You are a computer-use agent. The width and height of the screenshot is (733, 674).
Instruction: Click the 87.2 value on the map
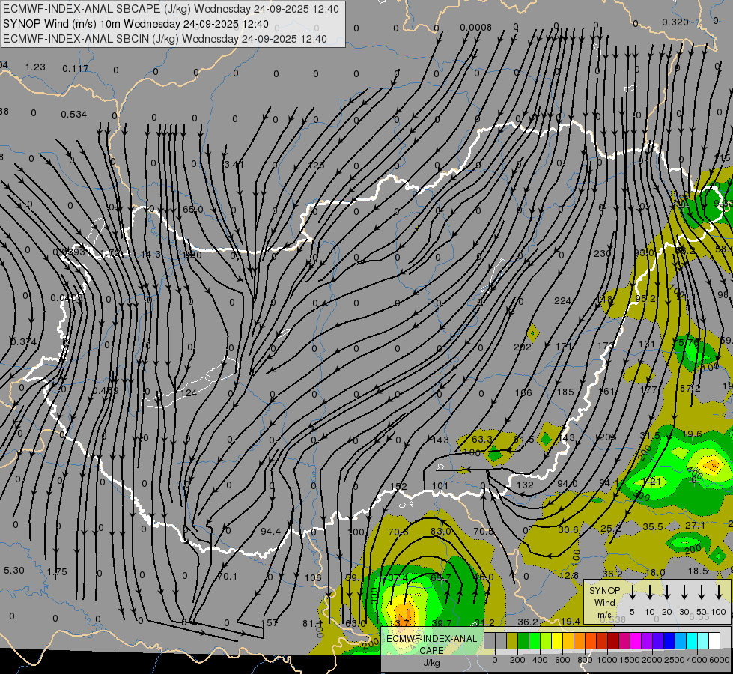coord(690,388)
